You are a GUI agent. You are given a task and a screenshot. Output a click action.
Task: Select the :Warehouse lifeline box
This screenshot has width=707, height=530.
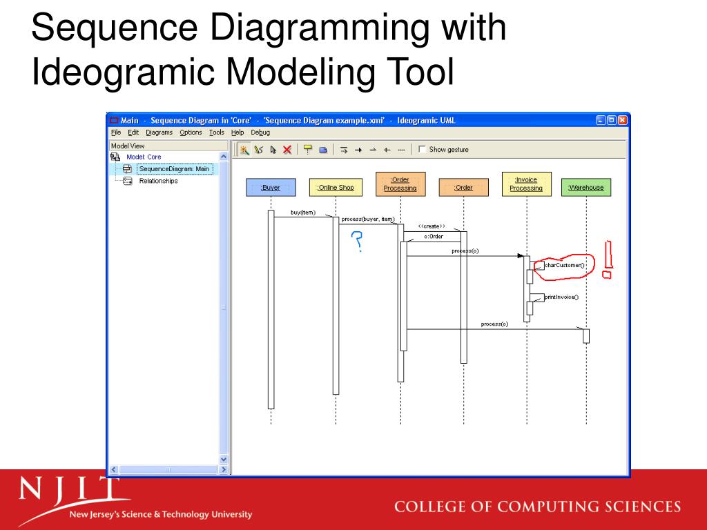(x=586, y=188)
